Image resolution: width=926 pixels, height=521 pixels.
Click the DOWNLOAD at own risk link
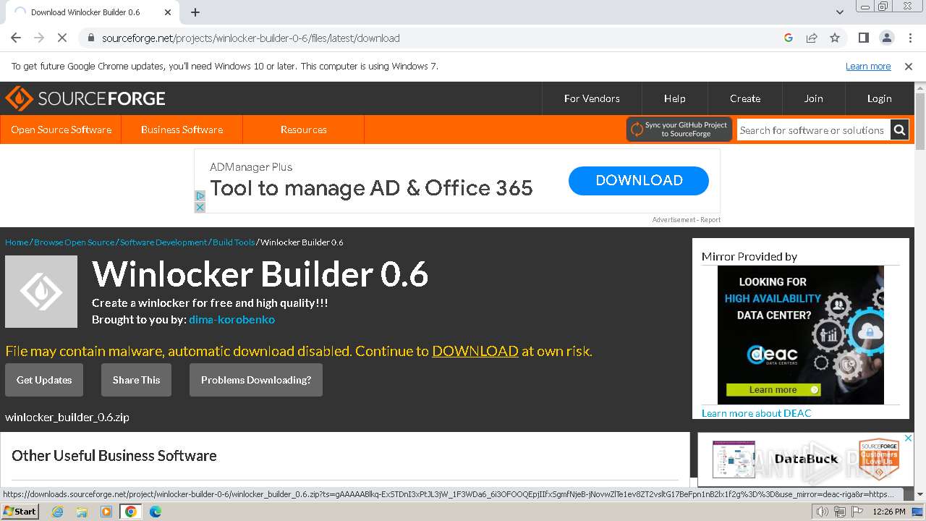(475, 351)
